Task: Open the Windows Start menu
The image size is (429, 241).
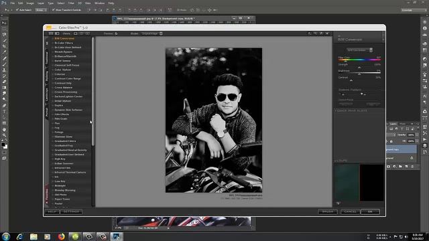Action: (x=6, y=236)
